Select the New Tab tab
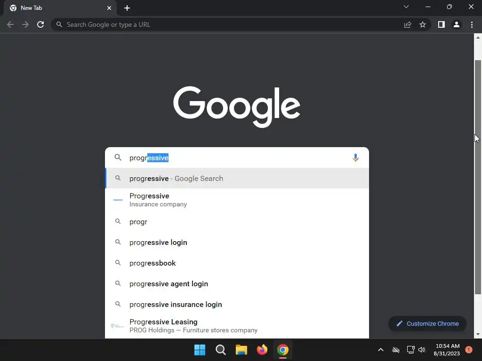The height and width of the screenshot is (361, 482). pos(60,8)
